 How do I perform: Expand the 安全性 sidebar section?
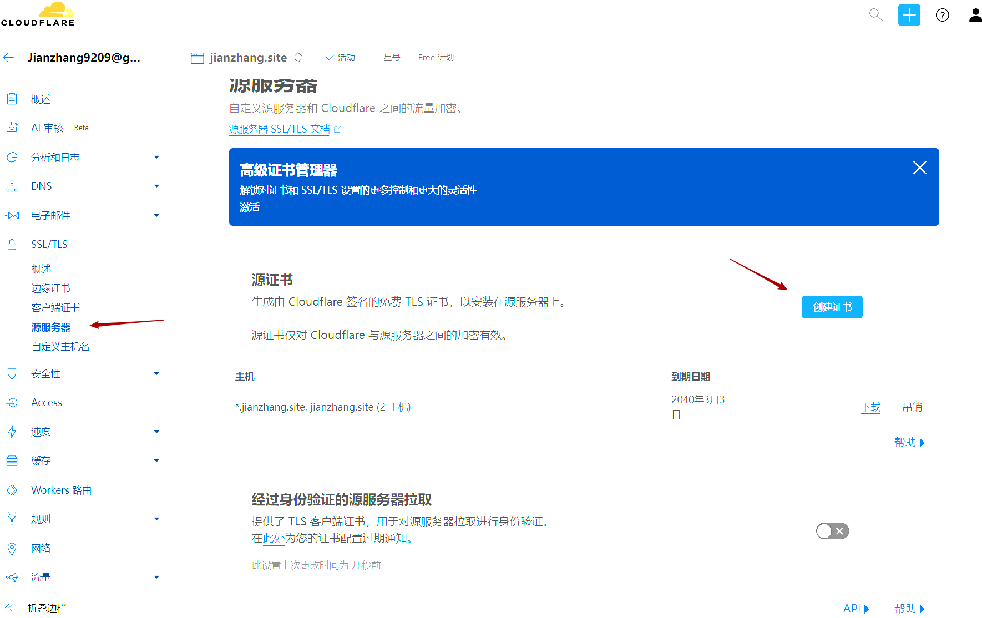coord(156,374)
